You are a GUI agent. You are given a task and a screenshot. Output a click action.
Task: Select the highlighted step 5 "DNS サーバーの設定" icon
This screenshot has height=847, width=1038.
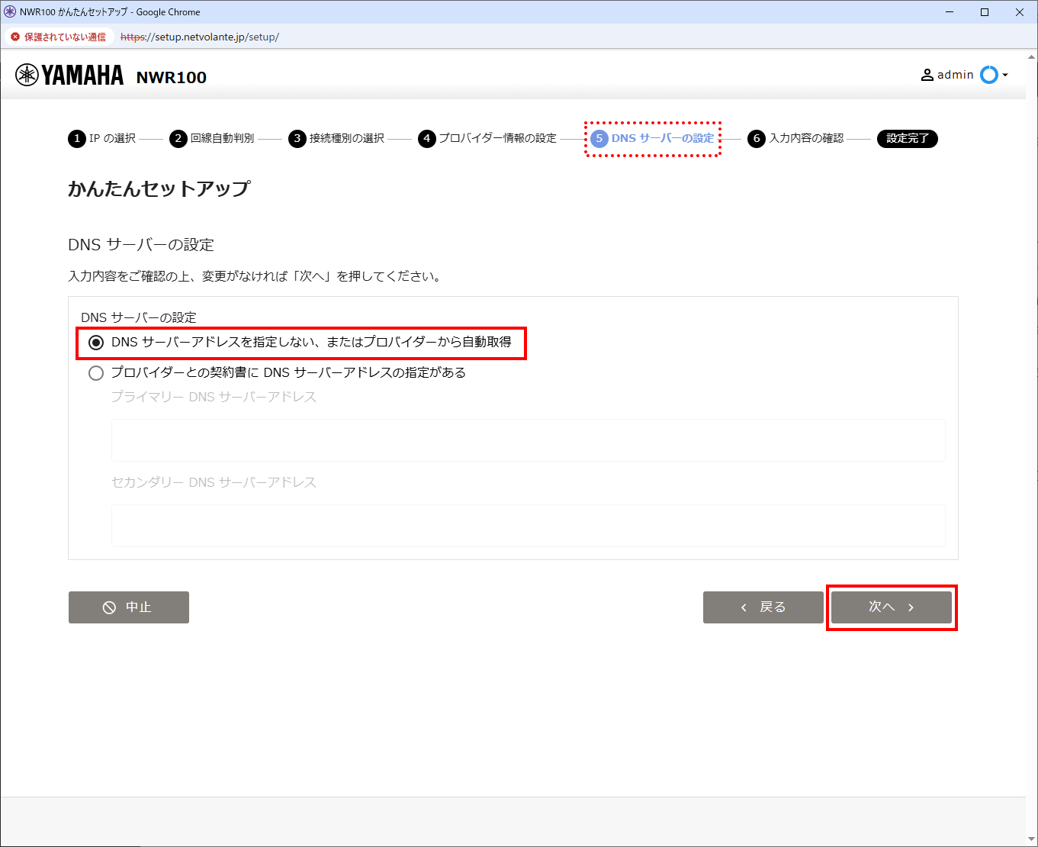click(597, 138)
